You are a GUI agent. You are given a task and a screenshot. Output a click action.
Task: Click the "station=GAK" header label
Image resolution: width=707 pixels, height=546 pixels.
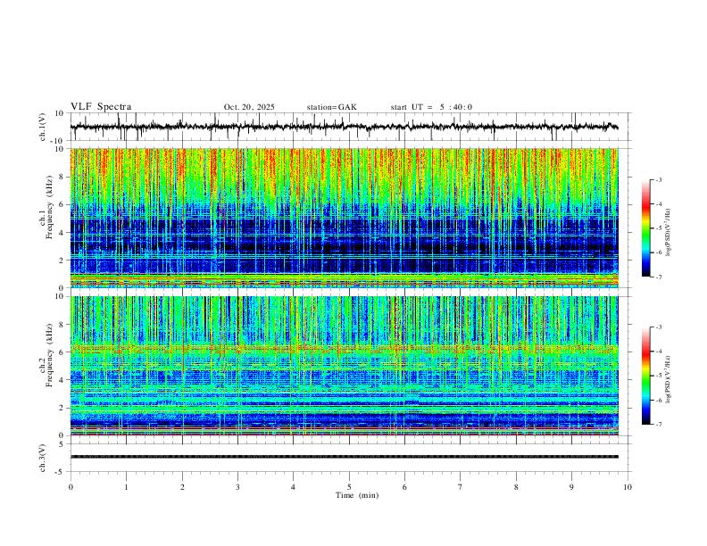331,107
